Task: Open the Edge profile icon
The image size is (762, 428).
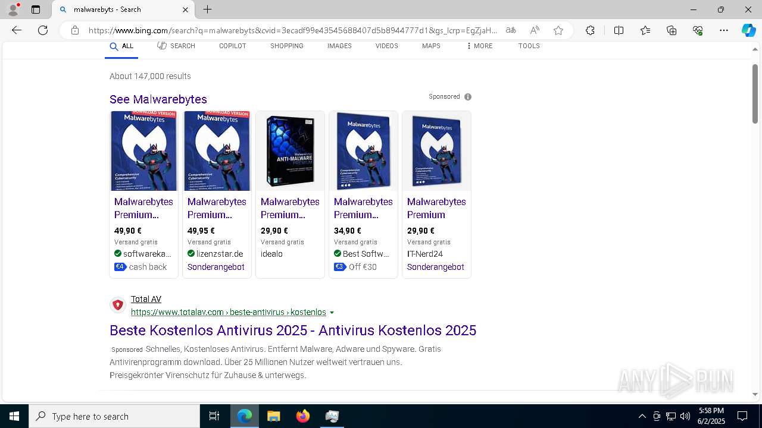Action: point(13,10)
